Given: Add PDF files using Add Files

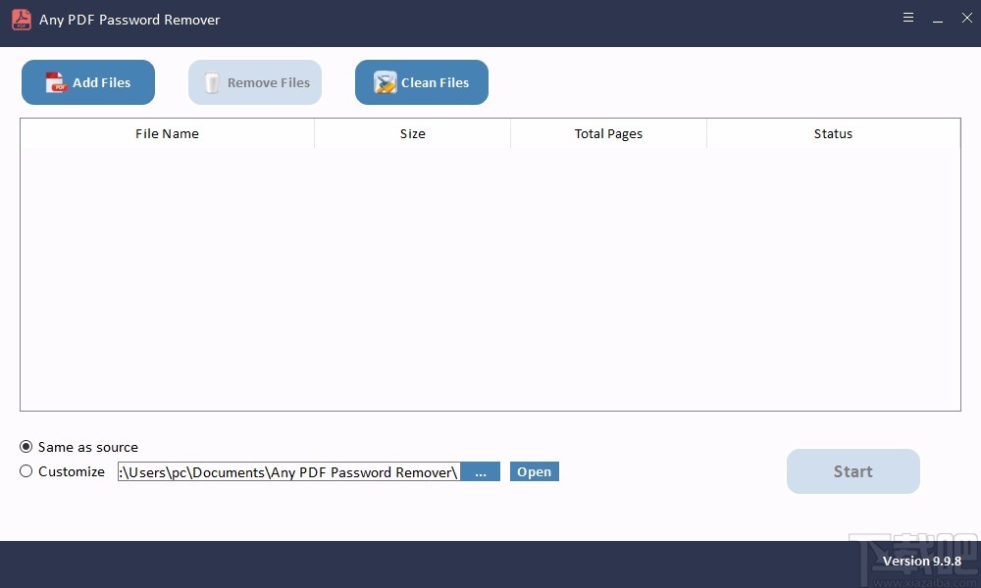Looking at the screenshot, I should (x=87, y=82).
